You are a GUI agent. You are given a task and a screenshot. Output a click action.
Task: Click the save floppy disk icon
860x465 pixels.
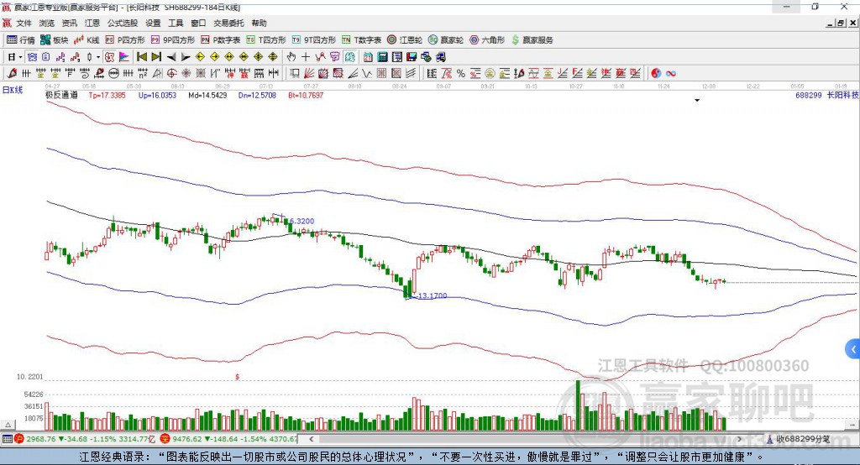[412, 57]
